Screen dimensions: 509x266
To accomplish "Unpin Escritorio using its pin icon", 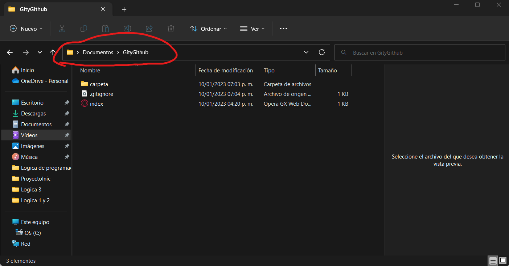I will (x=67, y=103).
